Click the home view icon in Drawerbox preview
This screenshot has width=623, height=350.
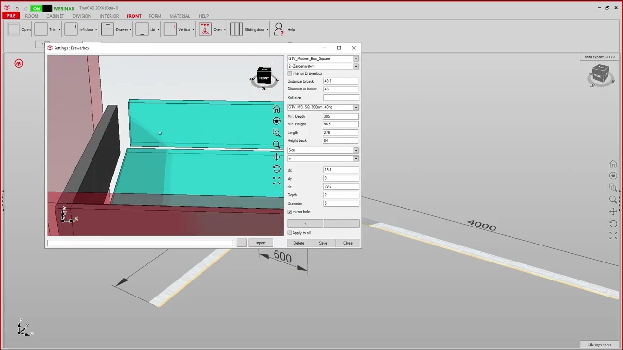(276, 109)
